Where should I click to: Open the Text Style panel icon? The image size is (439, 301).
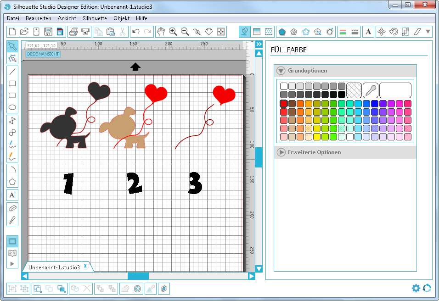368,32
